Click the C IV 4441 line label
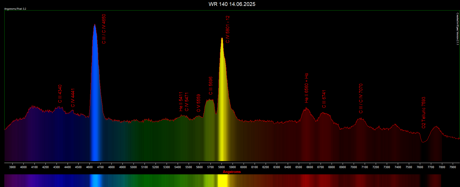This screenshot has height=187, width=460. point(73,98)
